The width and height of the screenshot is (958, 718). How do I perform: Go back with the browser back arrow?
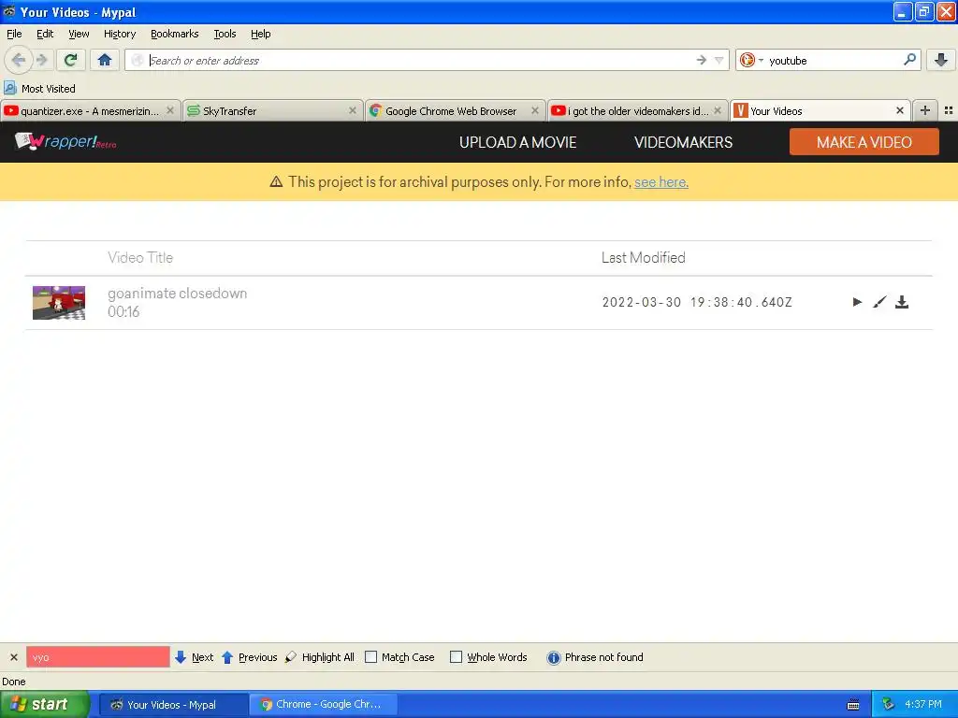pyautogui.click(x=18, y=60)
